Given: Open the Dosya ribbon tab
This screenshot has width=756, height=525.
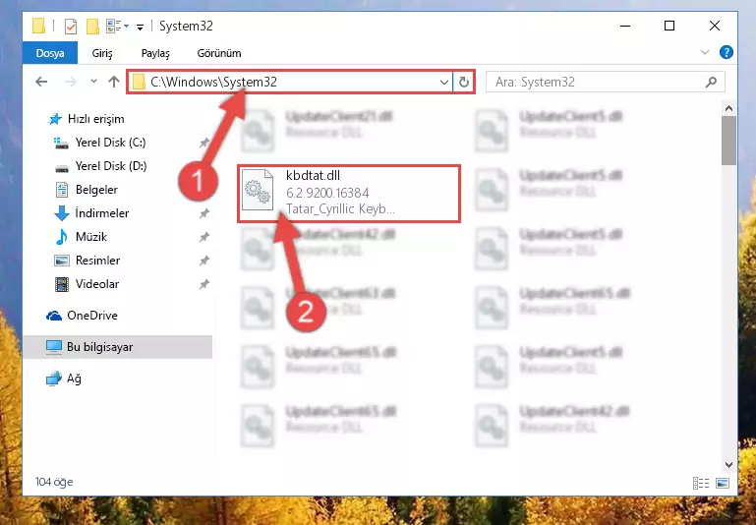Looking at the screenshot, I should click(x=50, y=53).
